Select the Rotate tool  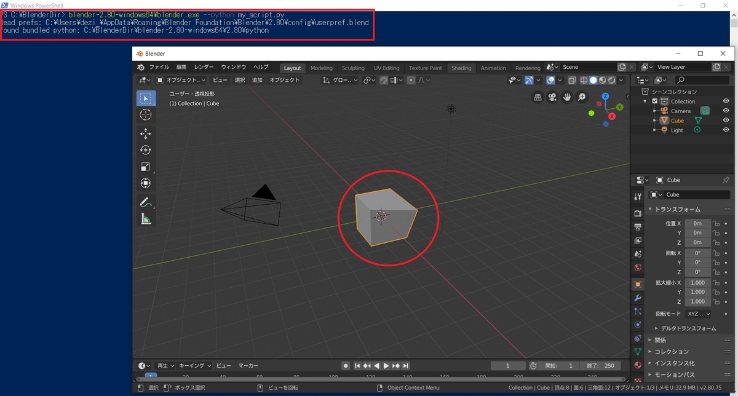[146, 149]
